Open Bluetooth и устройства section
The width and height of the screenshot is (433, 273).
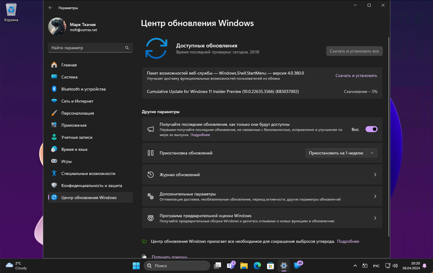[x=90, y=89]
